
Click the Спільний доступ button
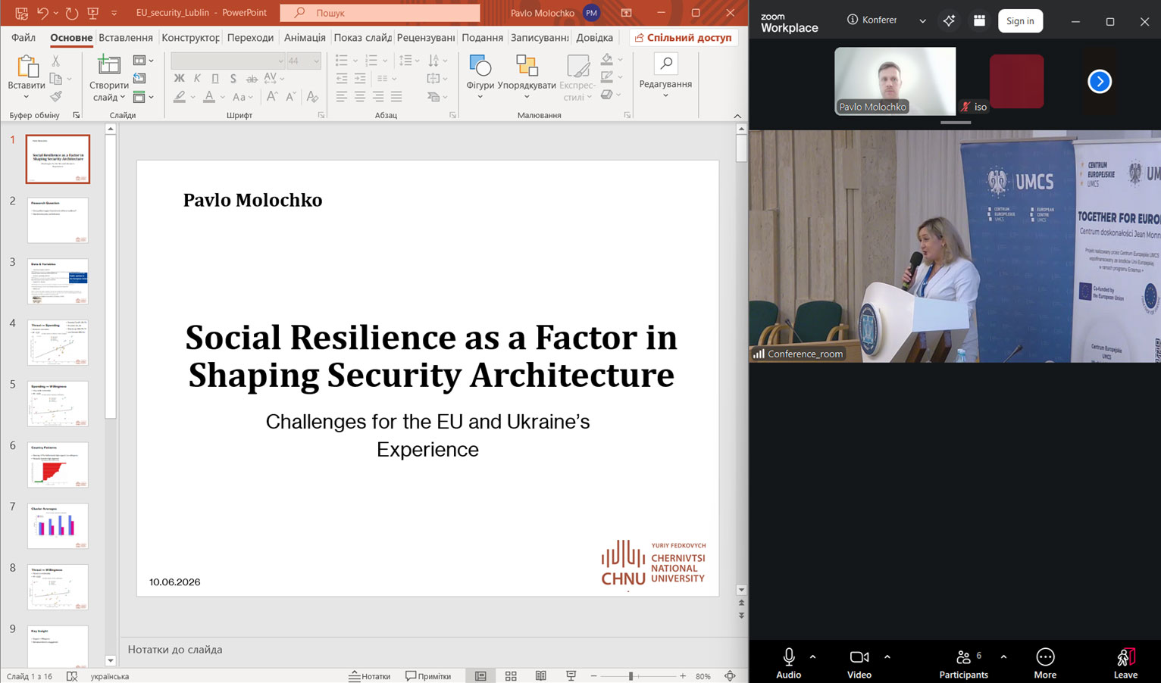coord(683,37)
